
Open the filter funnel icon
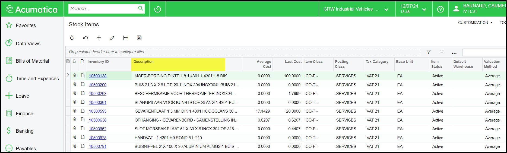click(x=429, y=52)
